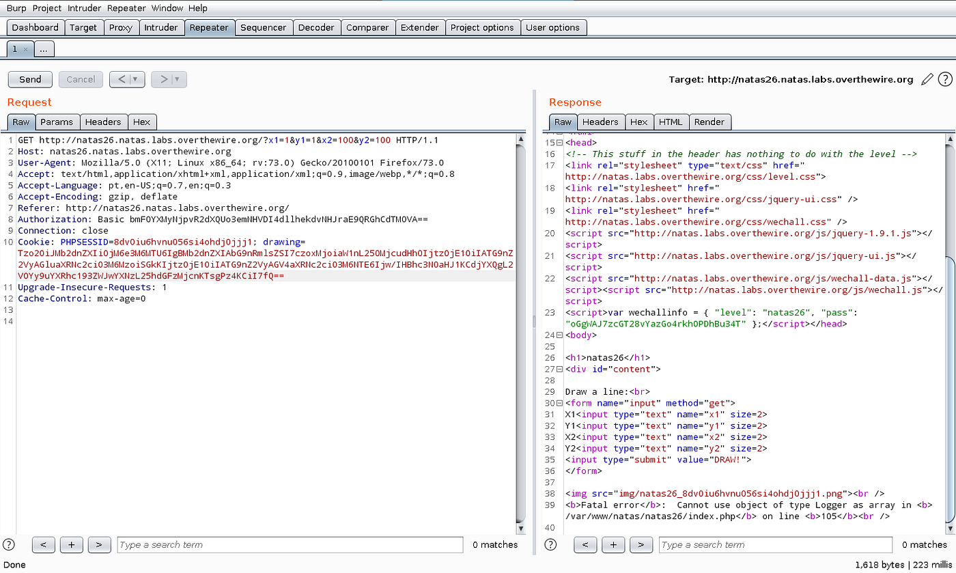This screenshot has width=956, height=573.
Task: Open the Params tab in Request panel
Action: pos(57,122)
